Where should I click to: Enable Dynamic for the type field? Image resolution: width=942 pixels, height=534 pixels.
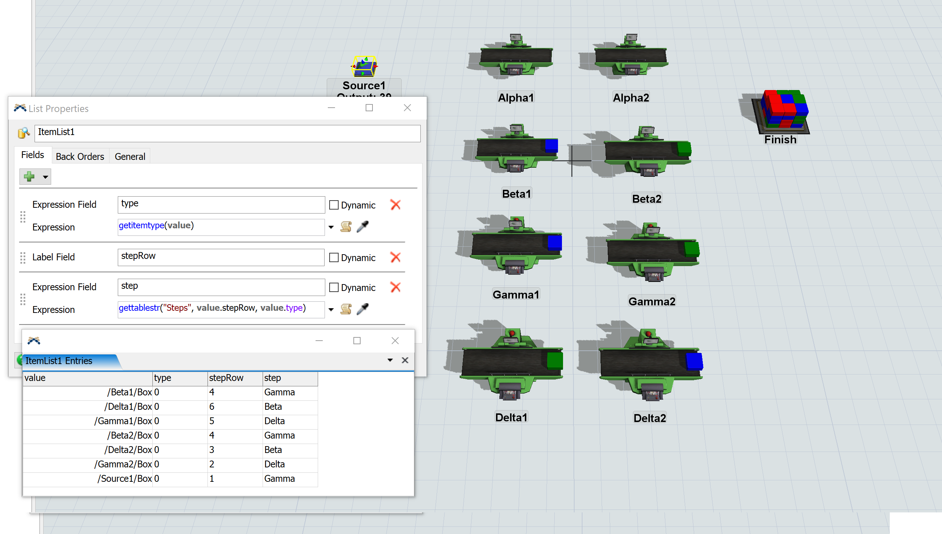point(334,205)
